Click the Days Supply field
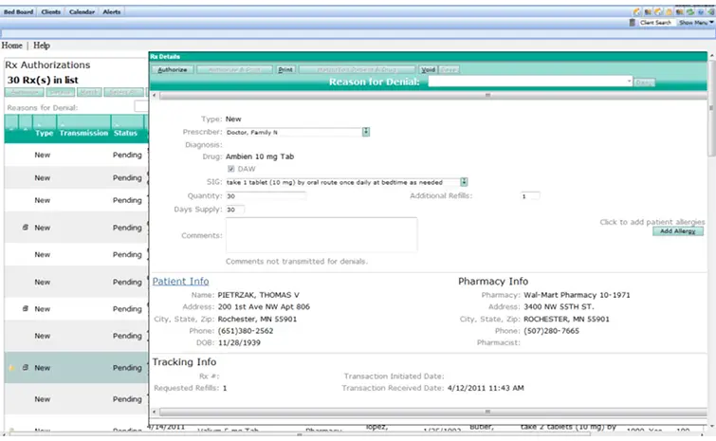Viewport: 716px width, 441px height. [x=235, y=210]
